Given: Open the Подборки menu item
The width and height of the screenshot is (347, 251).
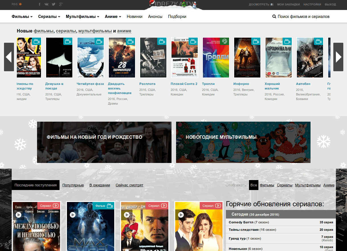Looking at the screenshot, I should coord(177,17).
